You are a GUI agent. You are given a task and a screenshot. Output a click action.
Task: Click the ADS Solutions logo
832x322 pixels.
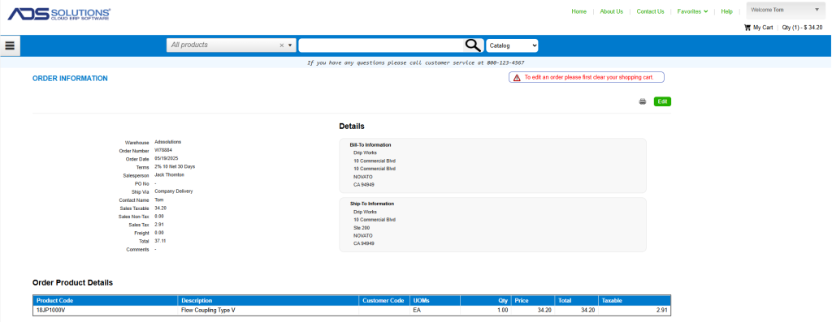tap(58, 14)
